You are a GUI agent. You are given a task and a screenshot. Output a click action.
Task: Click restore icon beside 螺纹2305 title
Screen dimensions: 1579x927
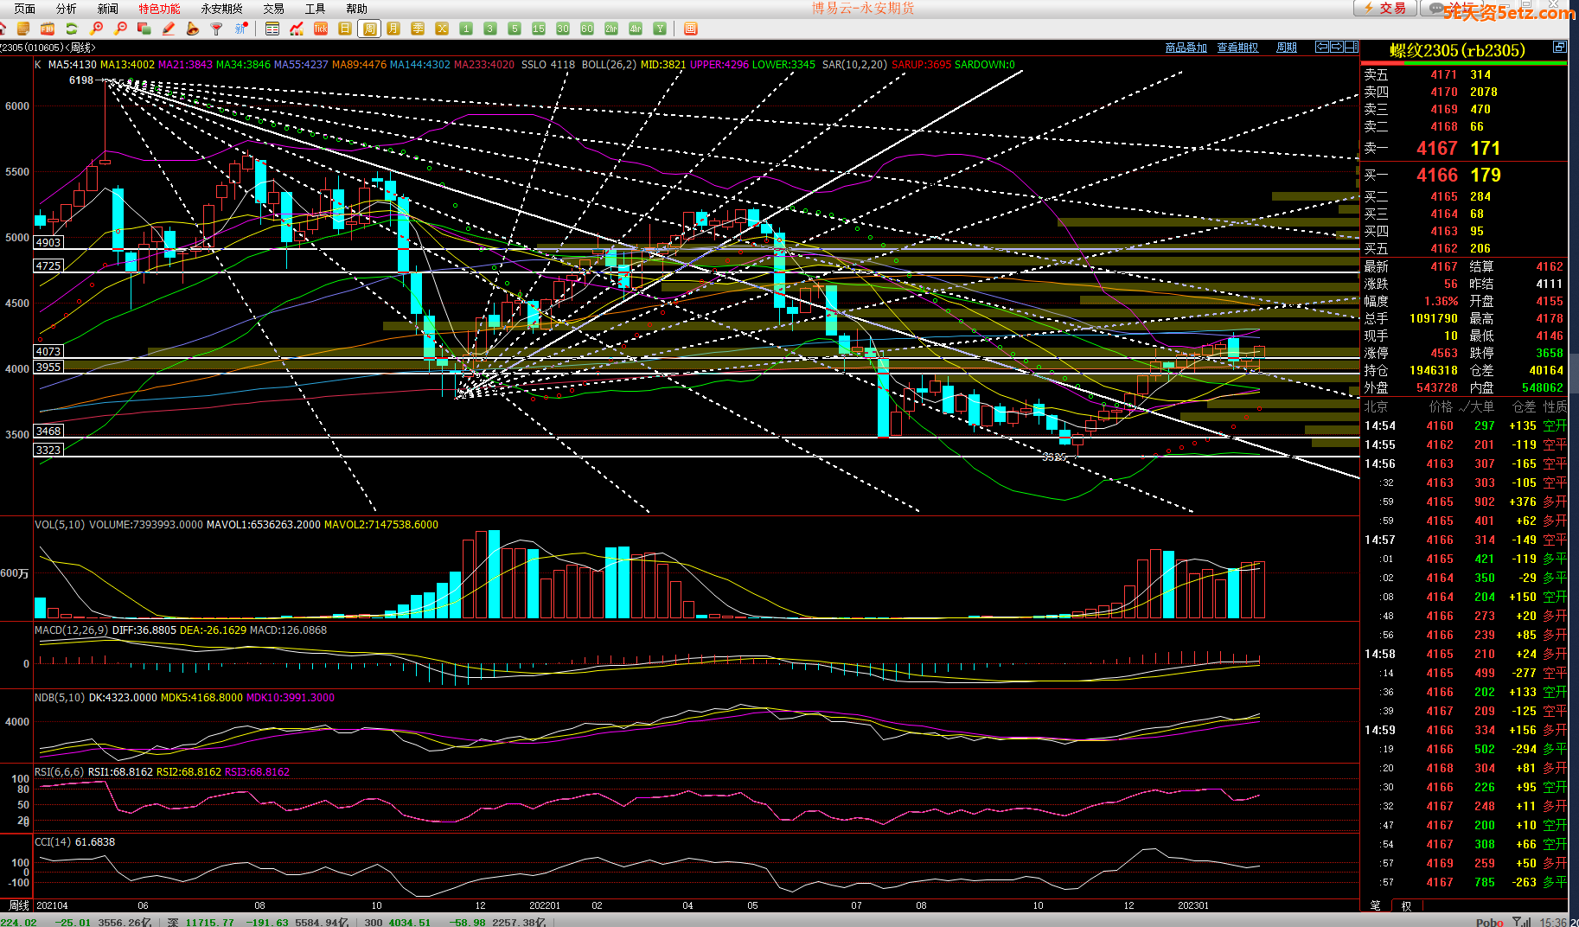(1559, 47)
